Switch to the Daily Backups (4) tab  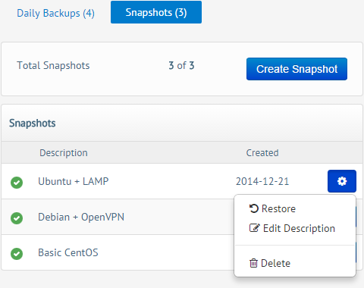[55, 13]
